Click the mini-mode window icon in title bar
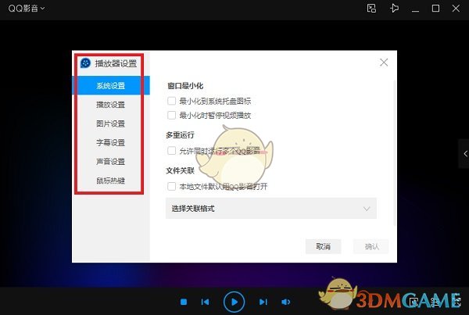469x315 pixels. pos(371,8)
